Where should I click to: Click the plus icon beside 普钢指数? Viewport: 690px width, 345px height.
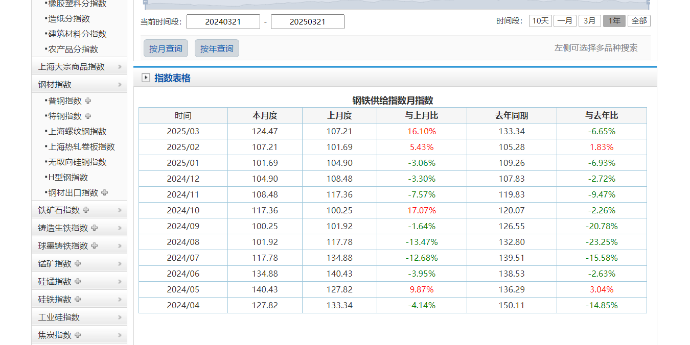pos(88,101)
